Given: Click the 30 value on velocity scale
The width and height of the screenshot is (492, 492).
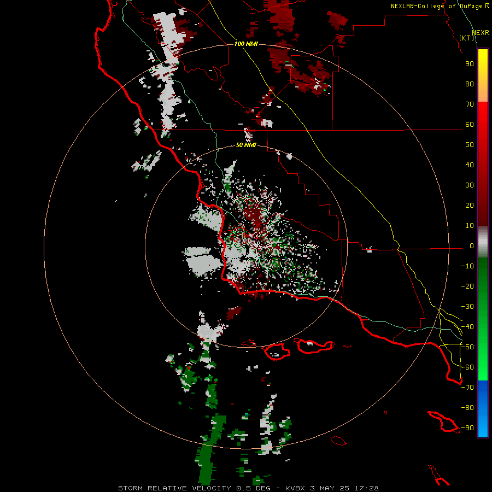Looking at the screenshot, I should click(x=470, y=185).
